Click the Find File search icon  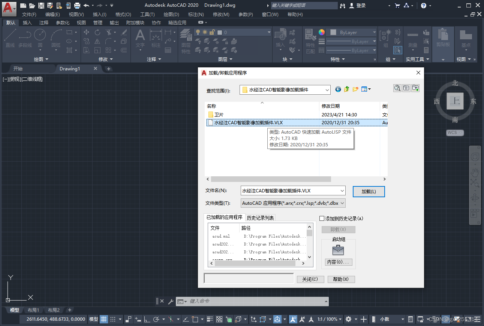[397, 88]
